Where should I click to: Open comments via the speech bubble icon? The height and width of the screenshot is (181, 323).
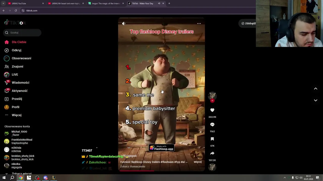click(212, 124)
